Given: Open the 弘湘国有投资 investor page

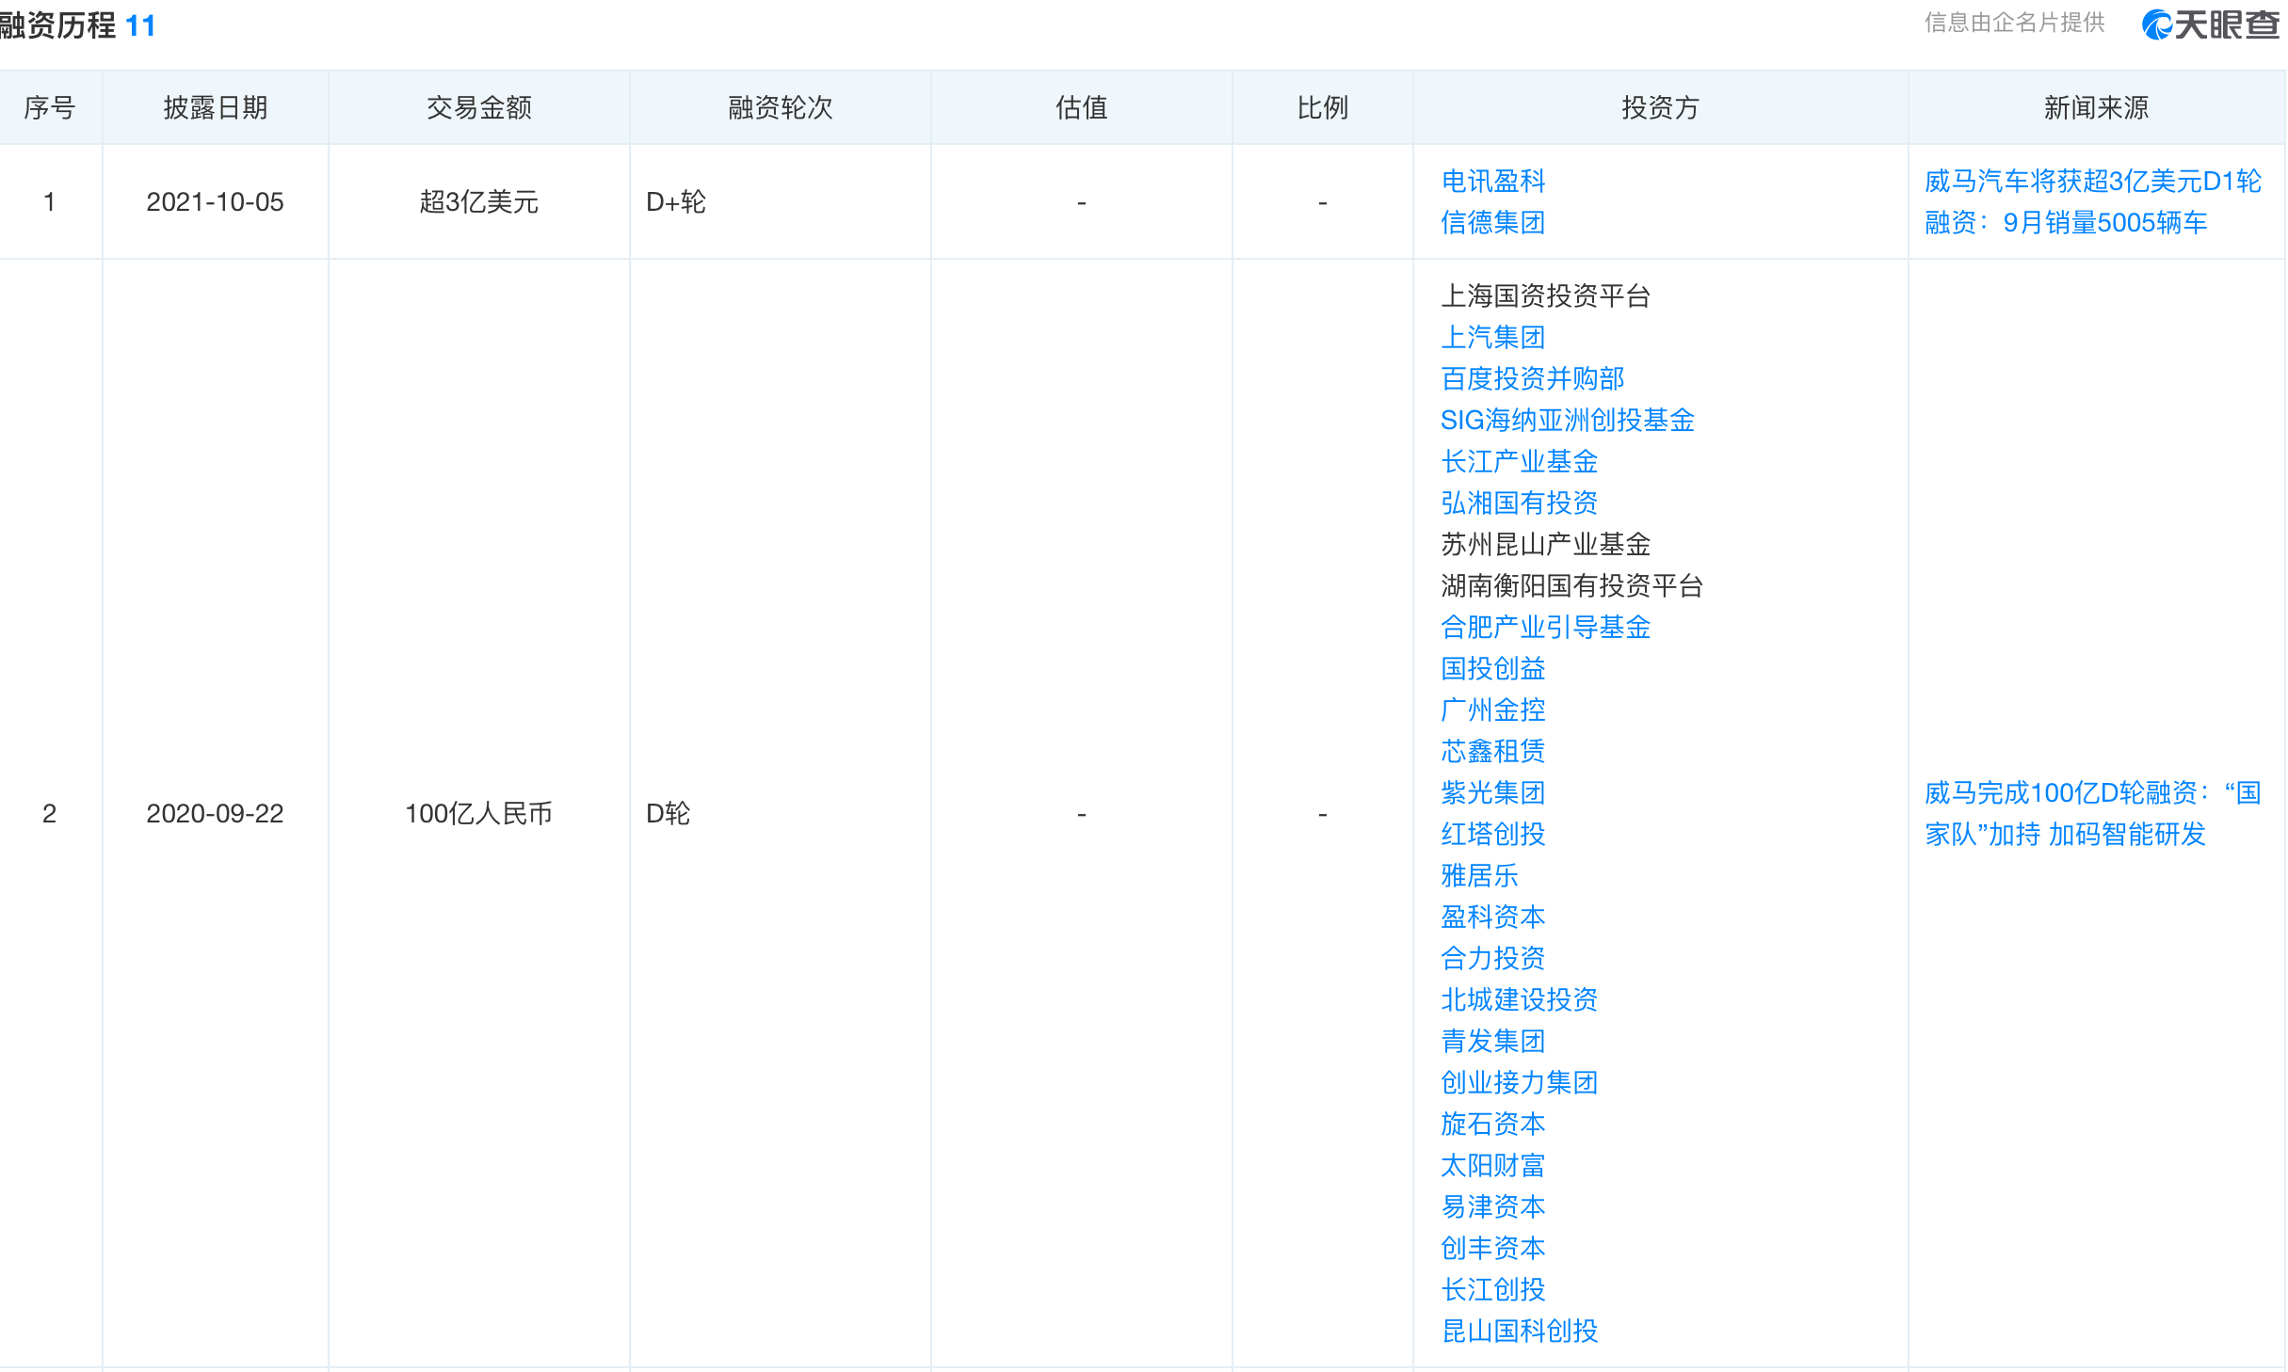Looking at the screenshot, I should [x=1520, y=503].
